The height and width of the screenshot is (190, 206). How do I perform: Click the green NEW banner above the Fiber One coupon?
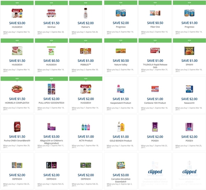coord(155,3)
